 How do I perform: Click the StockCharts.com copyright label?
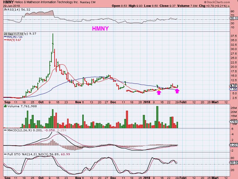217,2
